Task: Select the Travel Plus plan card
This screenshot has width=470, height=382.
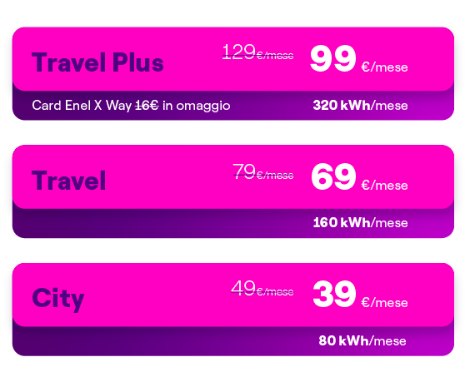Action: click(233, 73)
